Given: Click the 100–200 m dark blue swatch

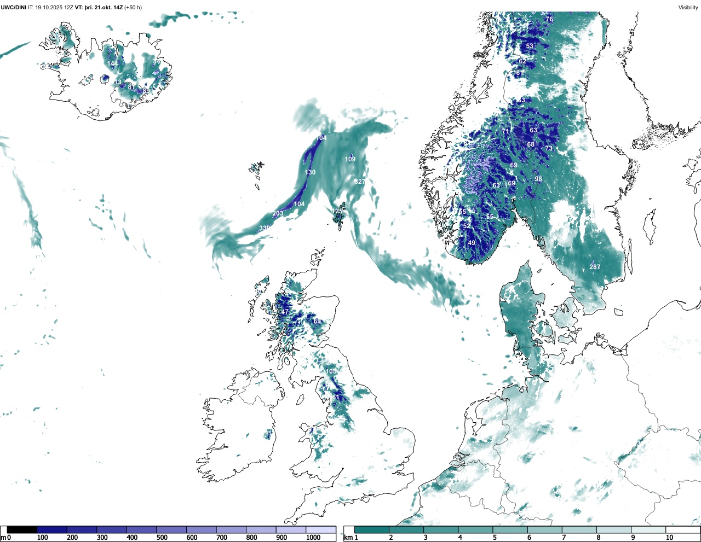Looking at the screenshot, I should click(52, 529).
